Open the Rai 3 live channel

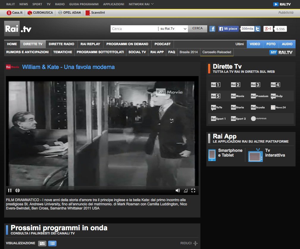255,85
